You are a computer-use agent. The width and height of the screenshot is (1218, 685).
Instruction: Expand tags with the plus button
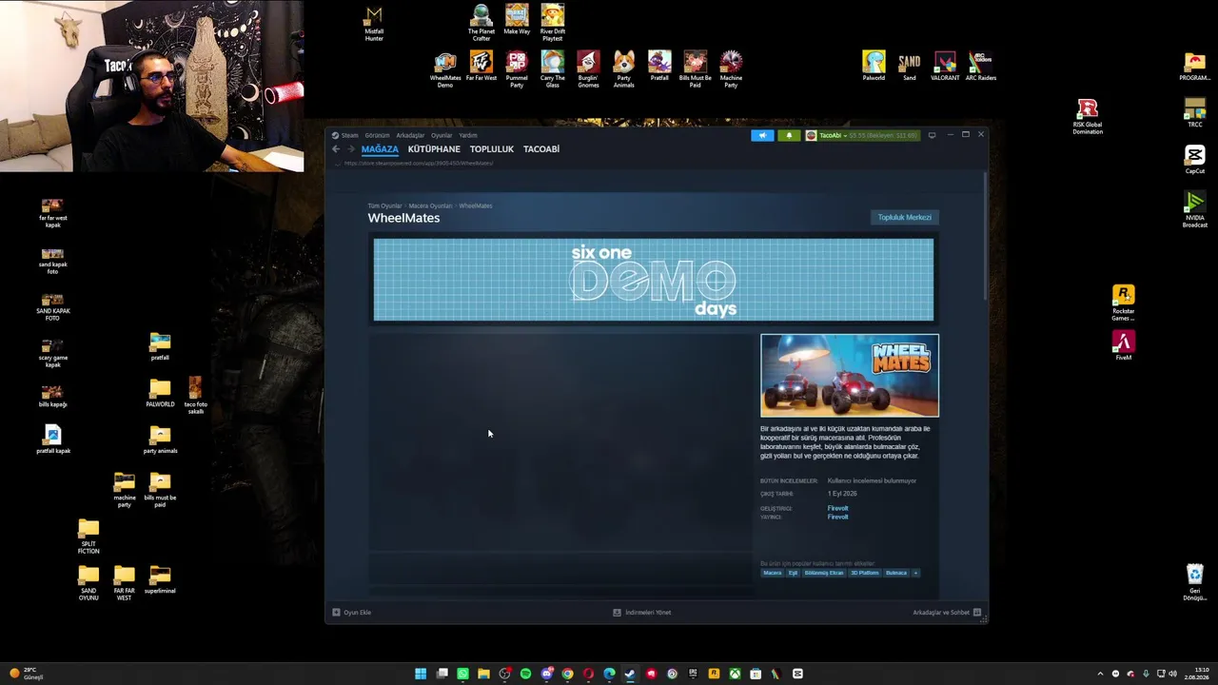click(915, 573)
